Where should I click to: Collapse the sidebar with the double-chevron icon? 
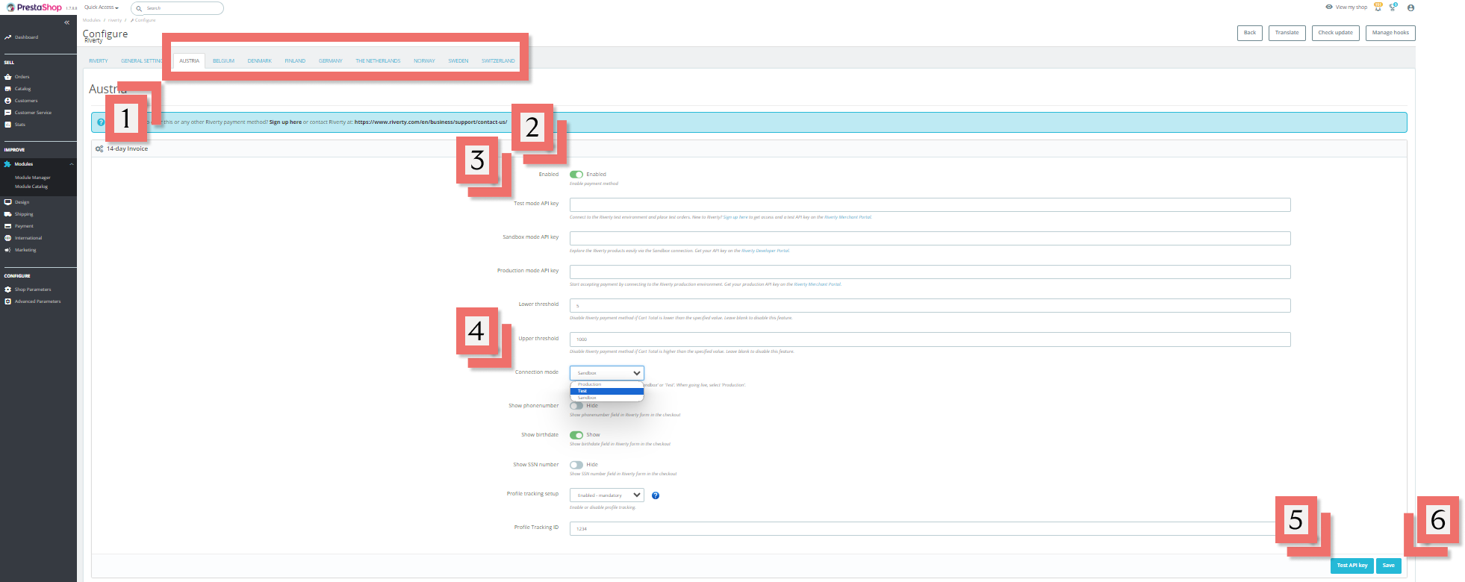66,22
